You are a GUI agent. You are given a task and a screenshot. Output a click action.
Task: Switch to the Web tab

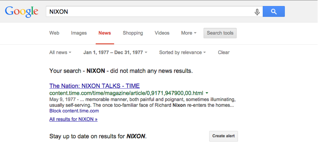54,33
